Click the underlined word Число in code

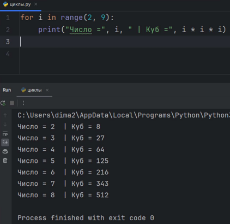(81, 30)
